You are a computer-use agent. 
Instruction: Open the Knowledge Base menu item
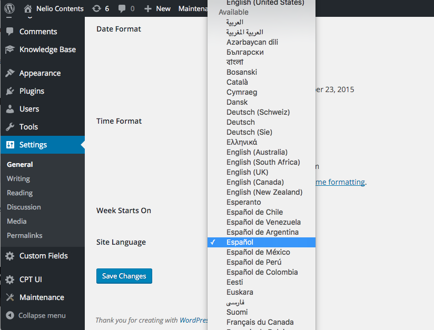pyautogui.click(x=47, y=49)
